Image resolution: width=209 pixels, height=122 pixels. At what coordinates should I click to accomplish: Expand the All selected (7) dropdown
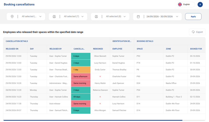pyautogui.click(x=68, y=16)
